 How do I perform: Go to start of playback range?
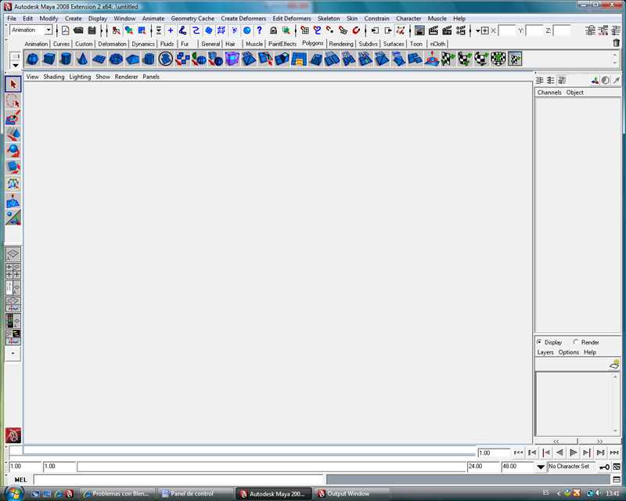point(518,452)
